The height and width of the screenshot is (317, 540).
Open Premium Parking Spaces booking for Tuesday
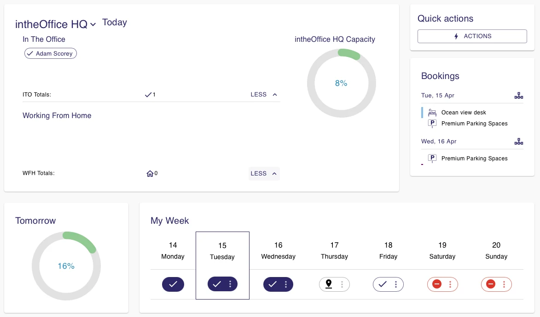tap(474, 124)
